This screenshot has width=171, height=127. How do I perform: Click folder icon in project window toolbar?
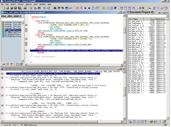click(x=151, y=122)
